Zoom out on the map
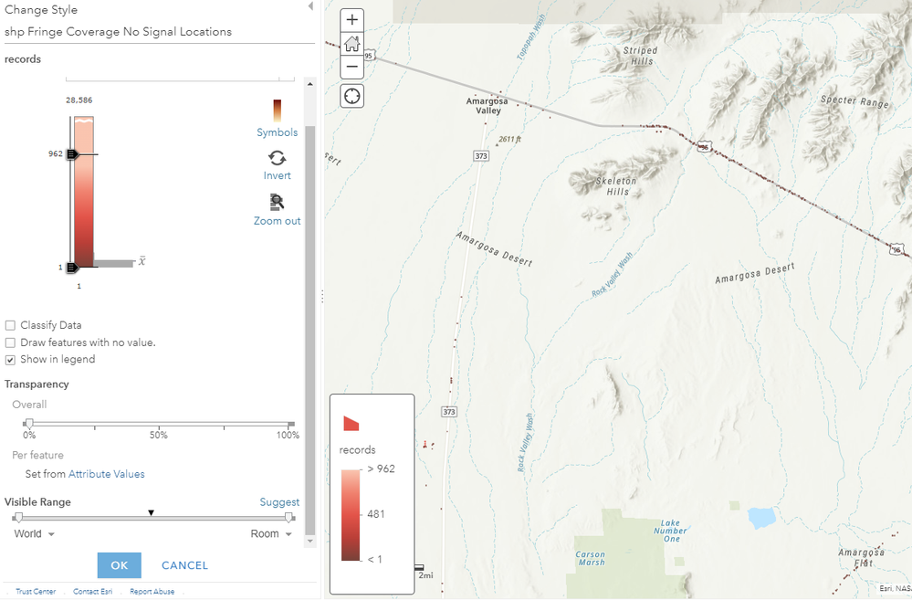This screenshot has width=912, height=600. (x=351, y=67)
